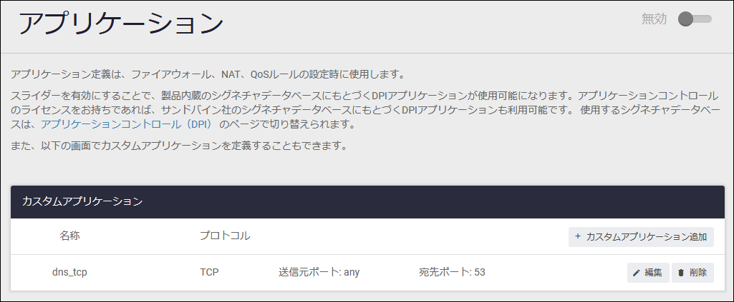
Task: Delete the dns_tcp application
Action: coord(692,273)
